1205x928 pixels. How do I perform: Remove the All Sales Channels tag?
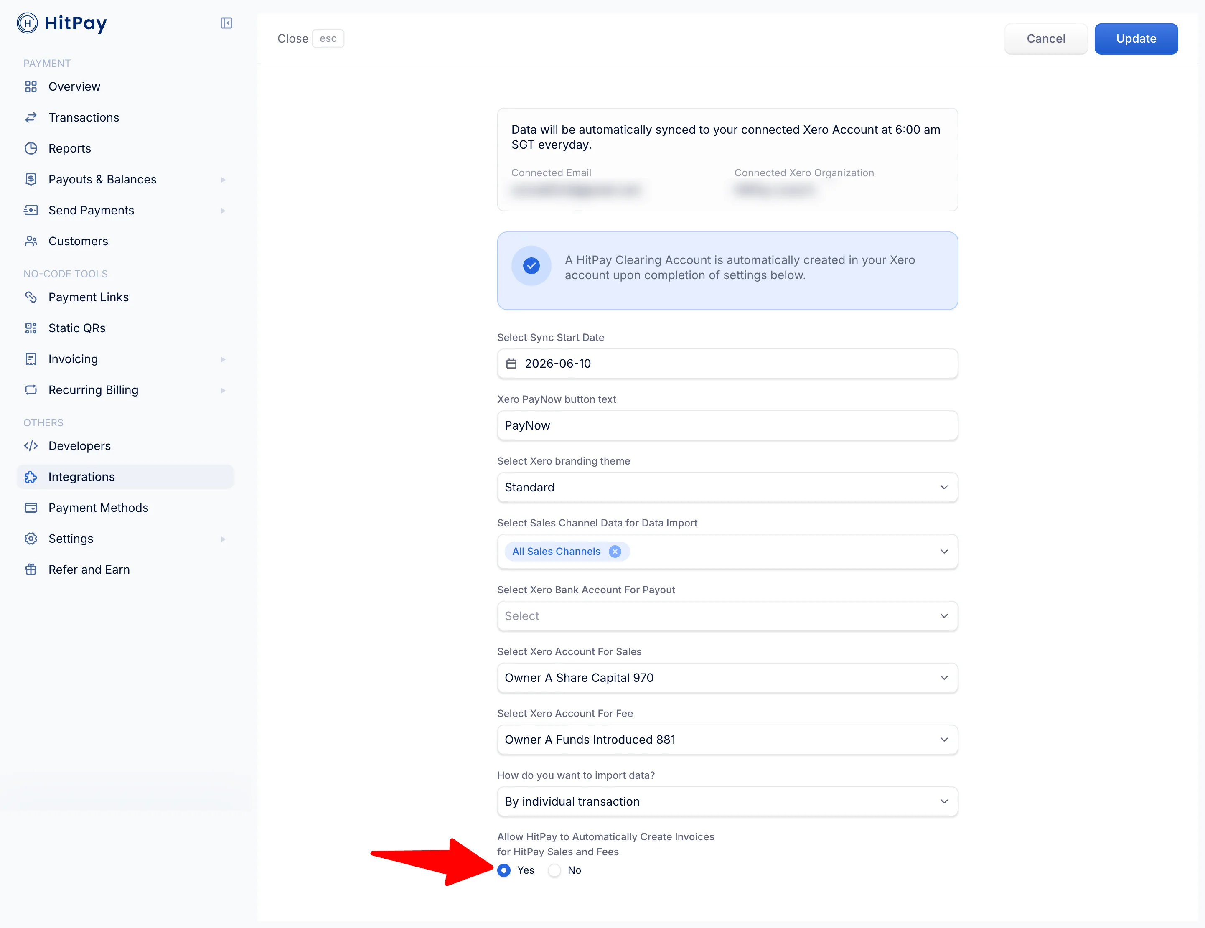coord(615,551)
